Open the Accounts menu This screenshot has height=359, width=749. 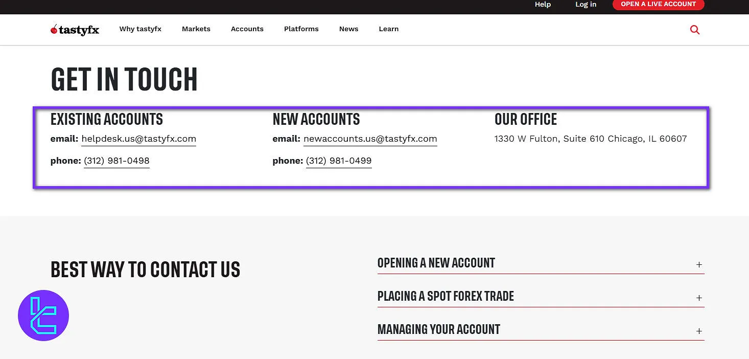(x=247, y=29)
